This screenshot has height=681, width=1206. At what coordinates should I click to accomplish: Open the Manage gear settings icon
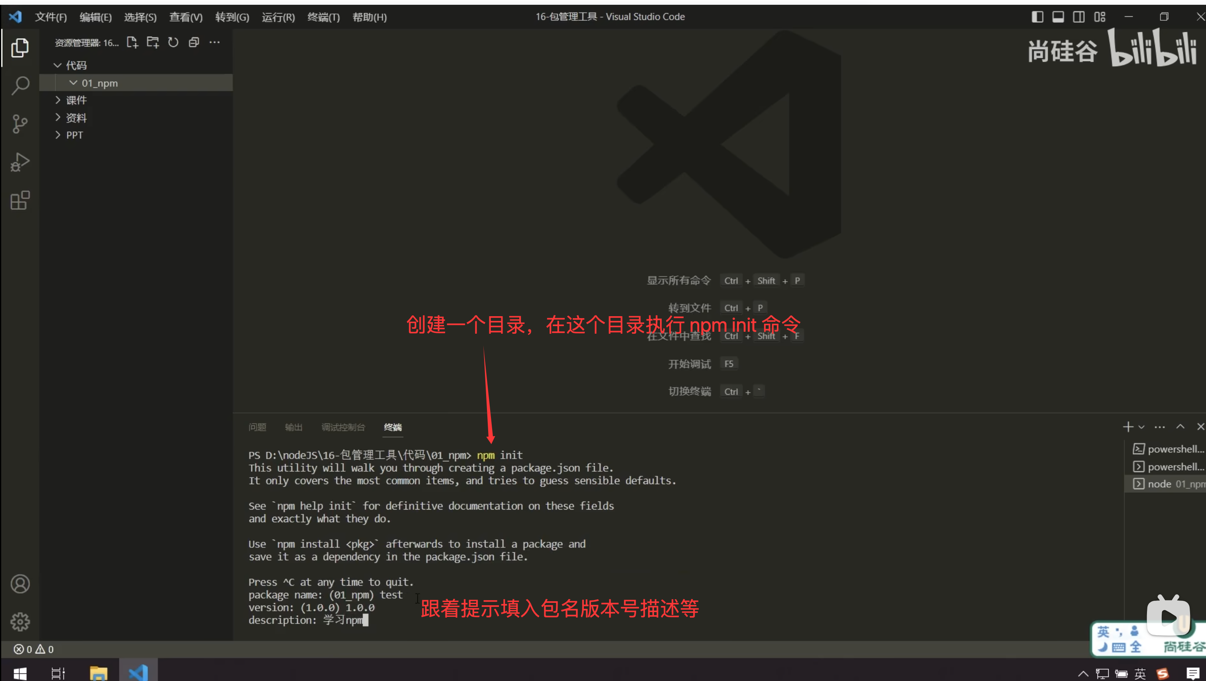tap(20, 622)
